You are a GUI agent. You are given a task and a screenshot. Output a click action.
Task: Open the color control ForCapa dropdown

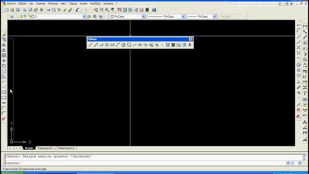click(x=143, y=16)
